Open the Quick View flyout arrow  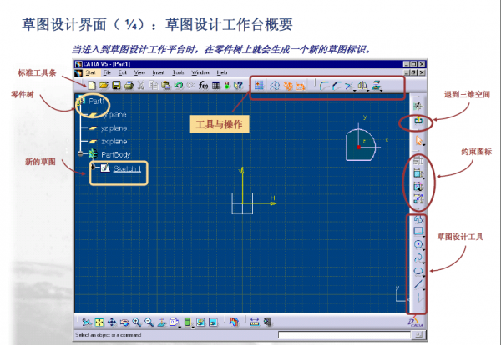[x=180, y=327]
